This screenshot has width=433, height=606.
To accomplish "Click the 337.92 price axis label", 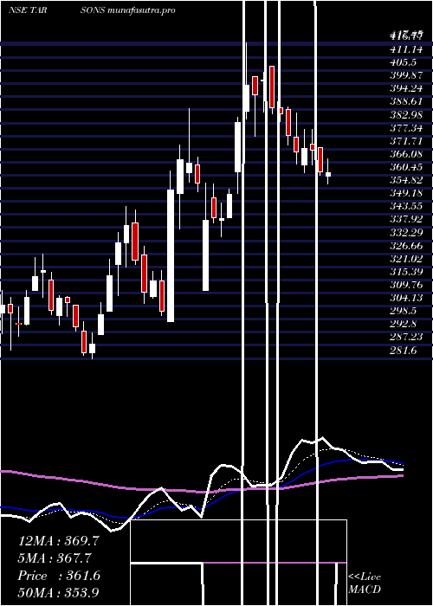I will pyautogui.click(x=406, y=220).
